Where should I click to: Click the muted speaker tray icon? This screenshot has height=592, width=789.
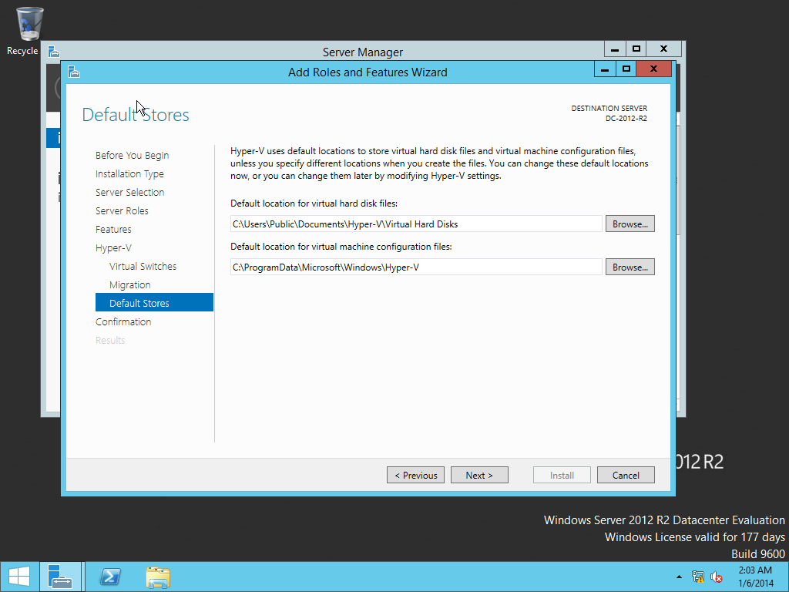716,577
